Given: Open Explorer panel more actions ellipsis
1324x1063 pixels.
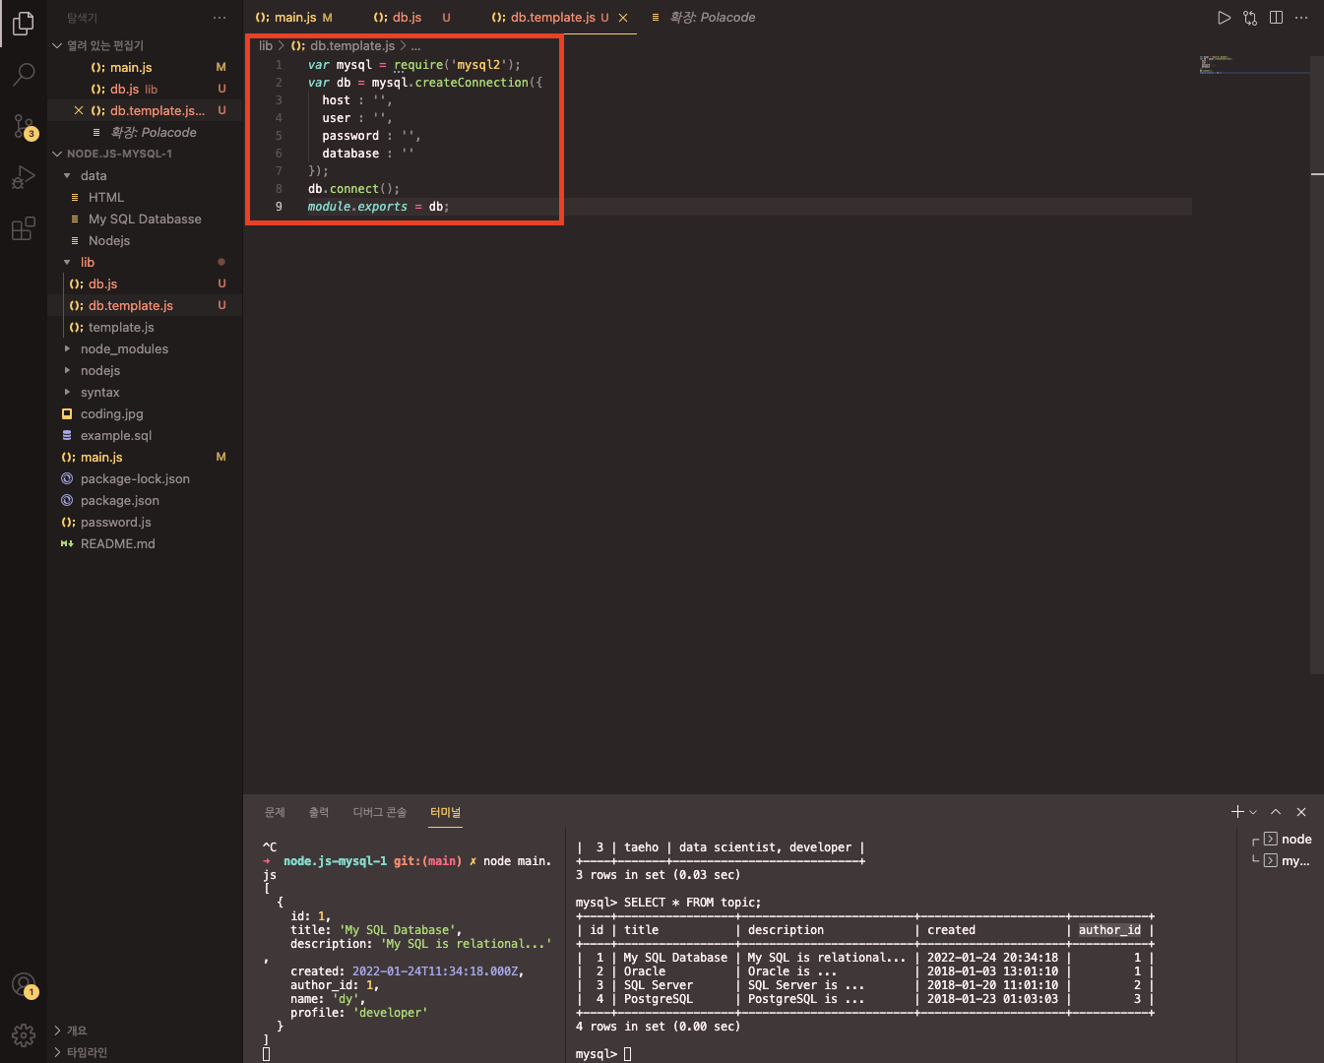Looking at the screenshot, I should click(x=219, y=18).
